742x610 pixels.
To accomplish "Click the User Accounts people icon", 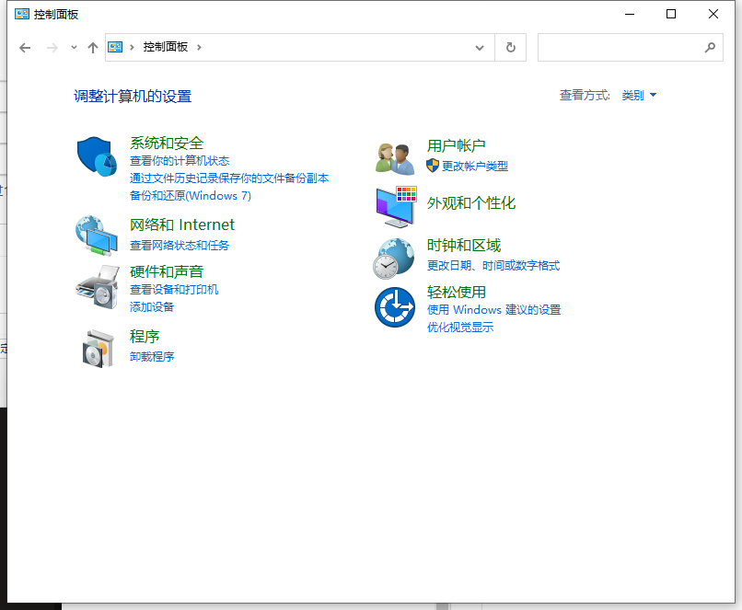I will point(396,157).
